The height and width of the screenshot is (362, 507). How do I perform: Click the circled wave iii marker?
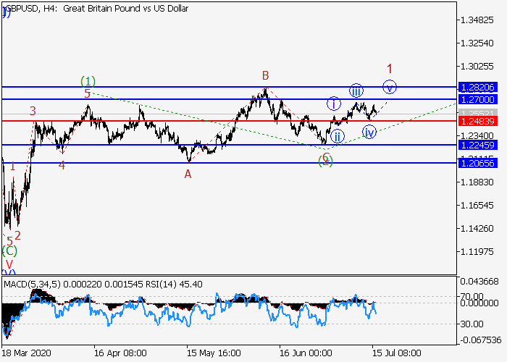[356, 90]
